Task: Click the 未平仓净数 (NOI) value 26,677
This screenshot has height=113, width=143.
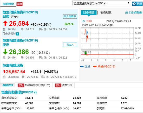Action: point(77,108)
